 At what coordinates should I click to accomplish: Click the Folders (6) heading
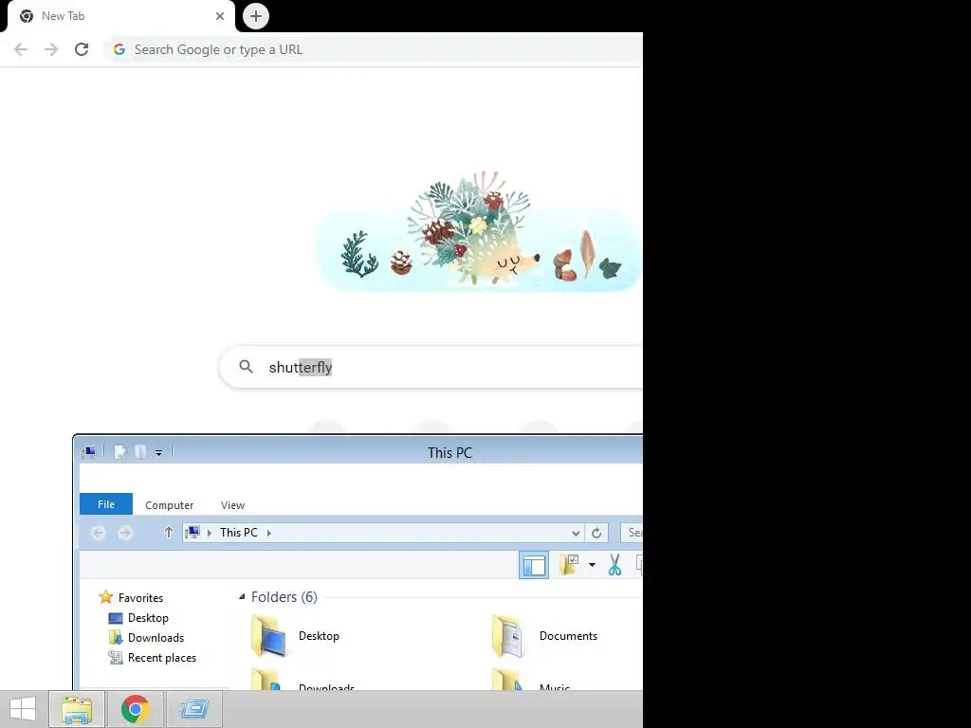pyautogui.click(x=284, y=597)
